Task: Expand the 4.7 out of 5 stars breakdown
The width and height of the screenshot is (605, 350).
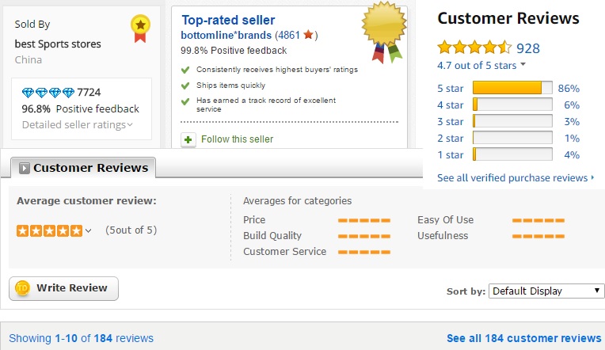Action: [481, 65]
